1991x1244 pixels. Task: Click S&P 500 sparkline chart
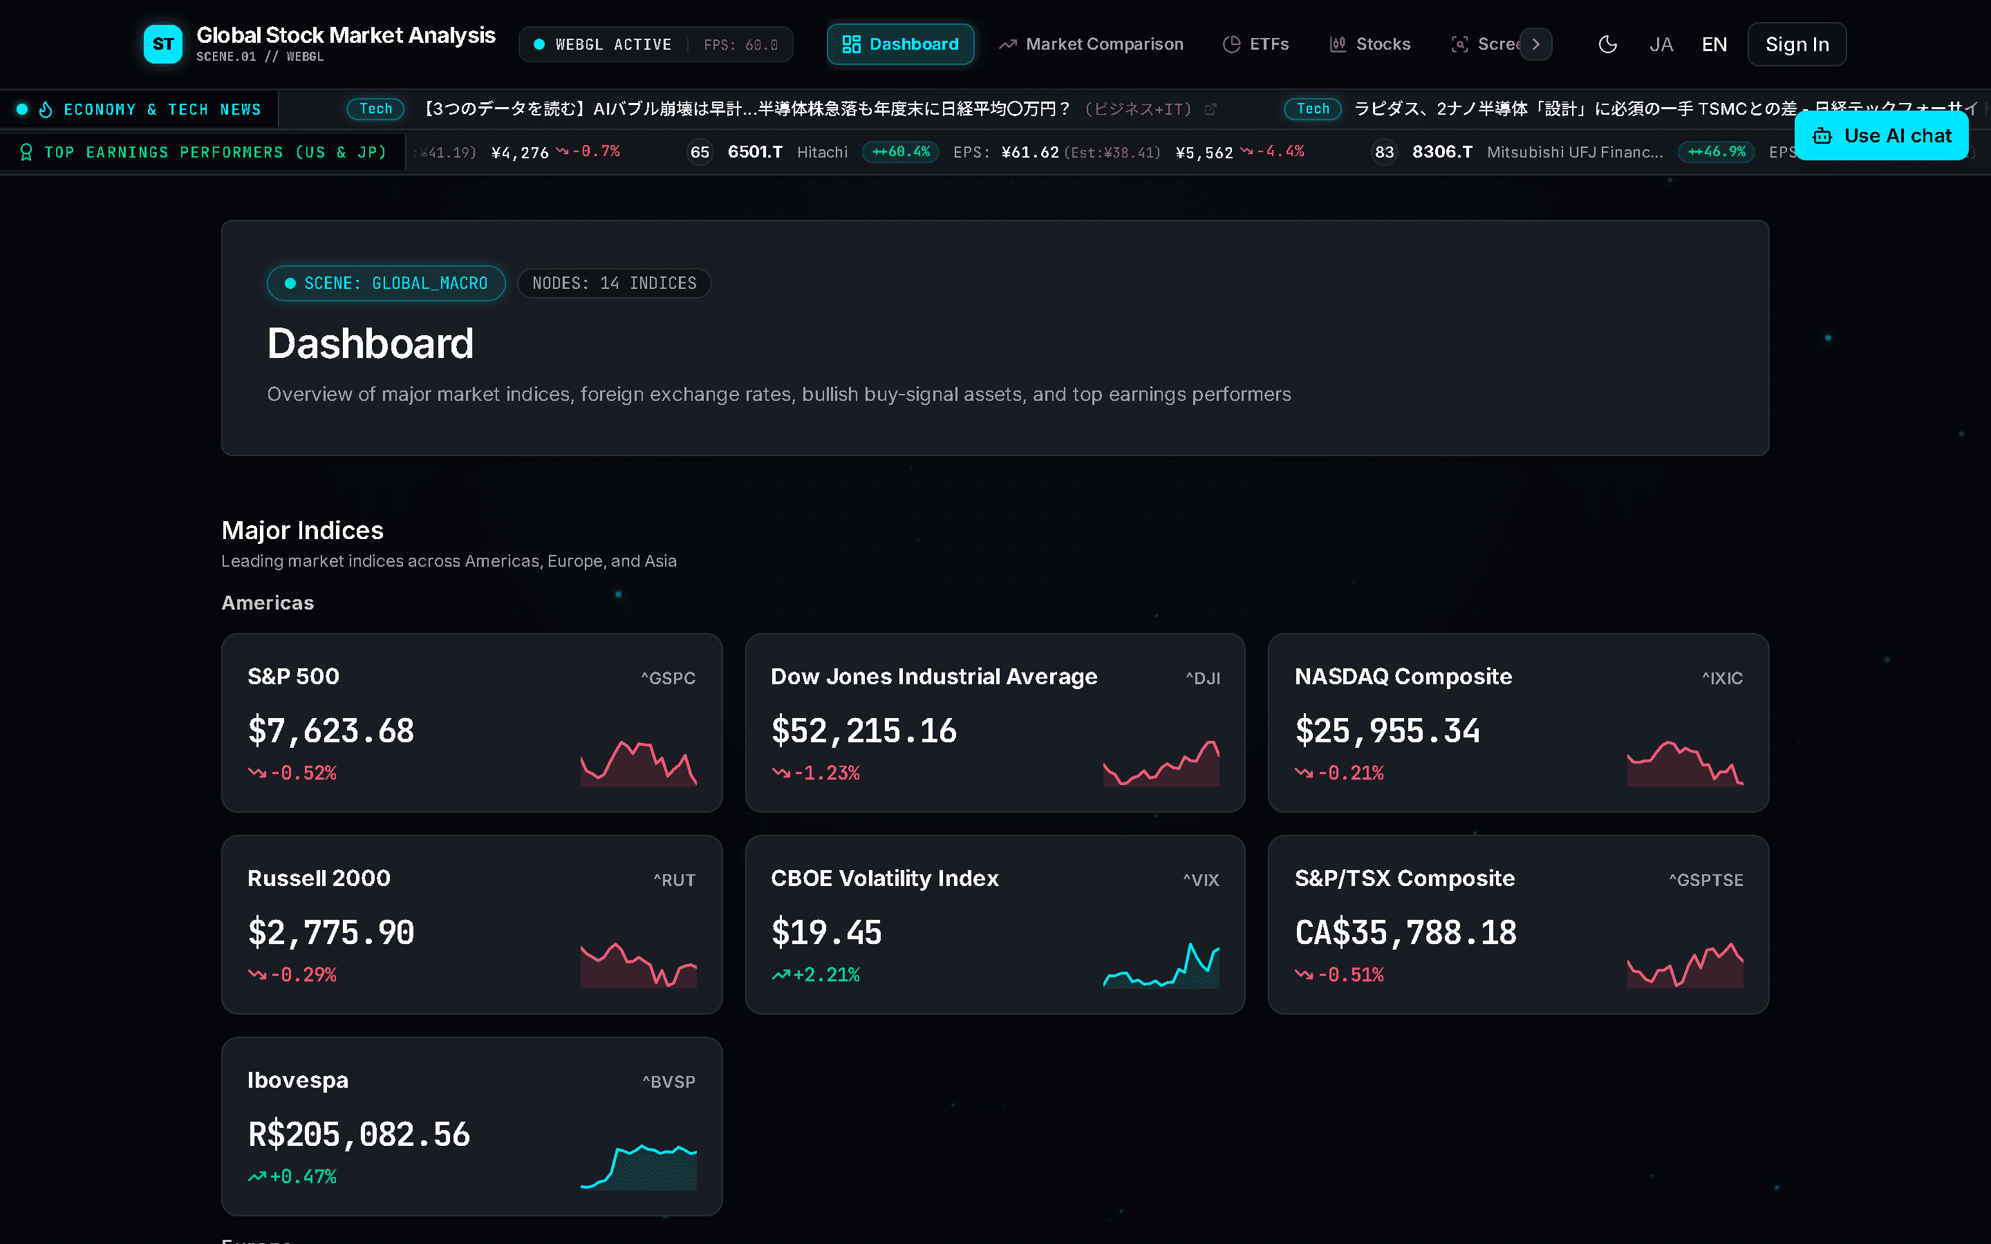(x=639, y=763)
